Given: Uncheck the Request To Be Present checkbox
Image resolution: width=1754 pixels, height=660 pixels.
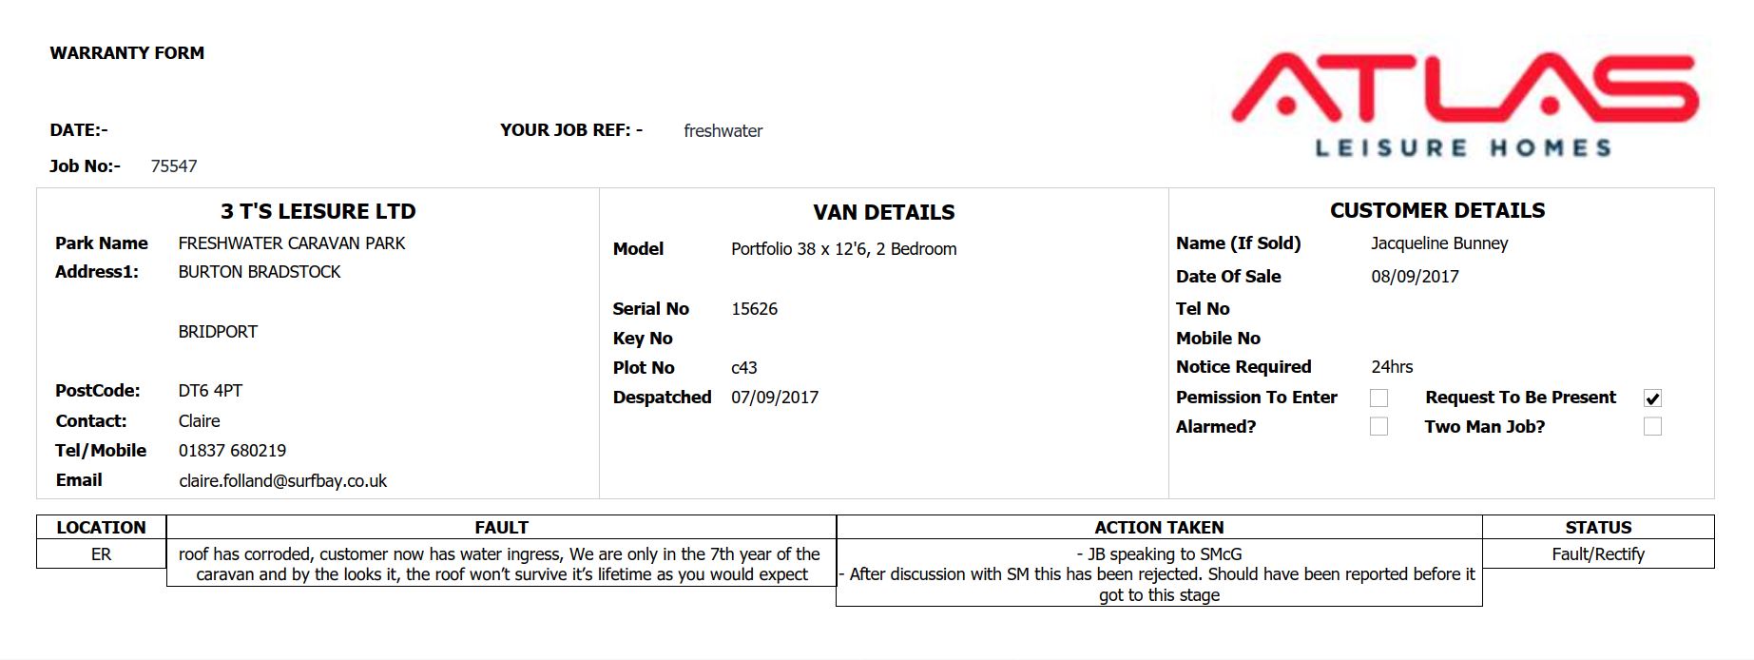Looking at the screenshot, I should pos(1652,398).
